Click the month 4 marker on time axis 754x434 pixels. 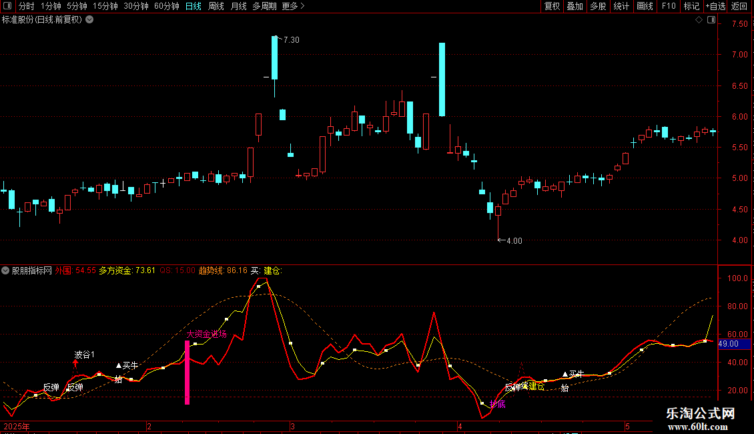point(460,427)
